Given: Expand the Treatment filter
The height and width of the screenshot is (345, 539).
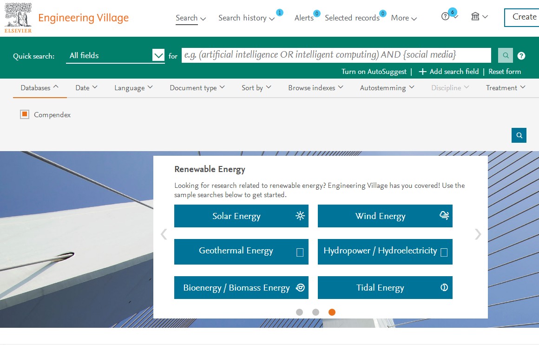Looking at the screenshot, I should click(x=506, y=88).
